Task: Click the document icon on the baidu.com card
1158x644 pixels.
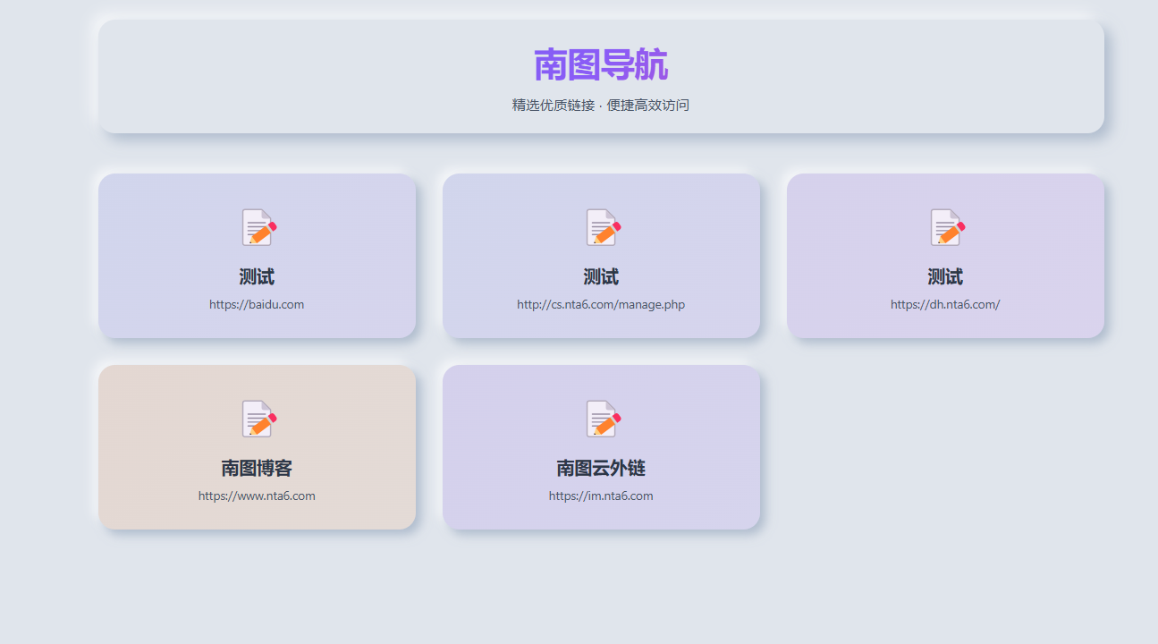Action: pyautogui.click(x=258, y=227)
